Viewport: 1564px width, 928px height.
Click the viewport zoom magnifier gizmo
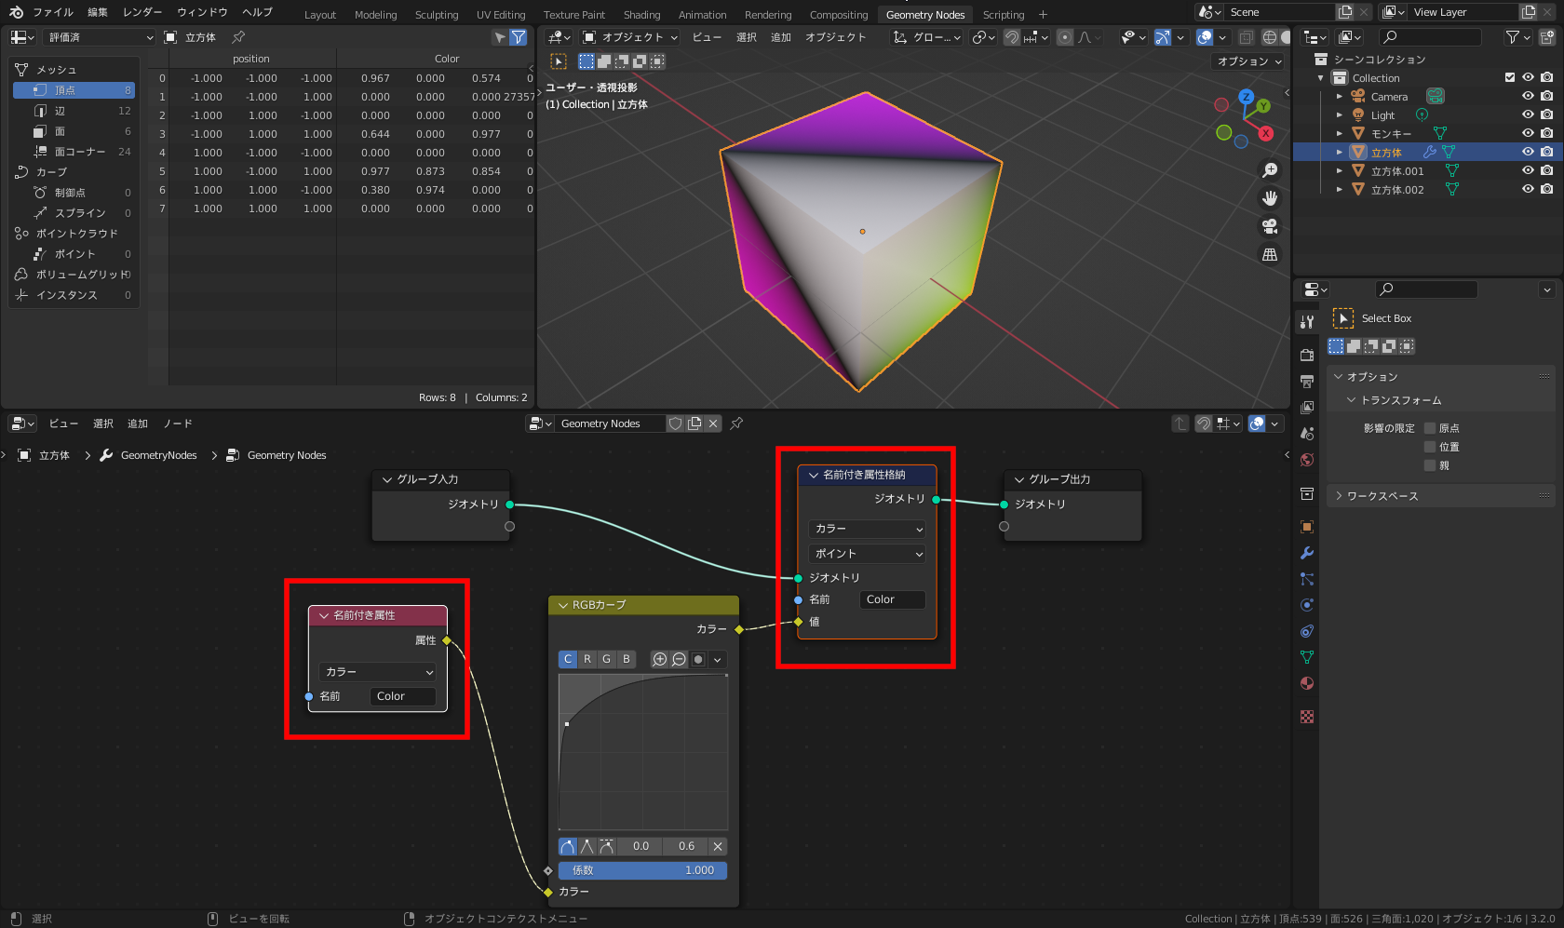point(1270,170)
